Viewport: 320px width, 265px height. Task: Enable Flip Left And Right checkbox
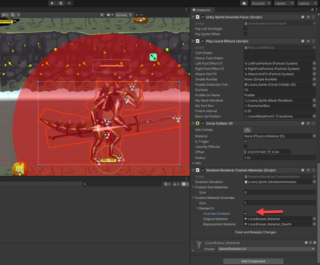point(246,28)
